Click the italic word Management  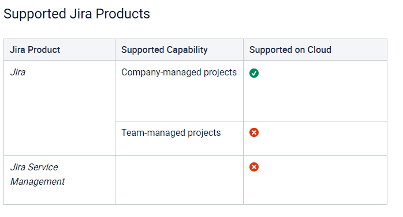pyautogui.click(x=38, y=181)
